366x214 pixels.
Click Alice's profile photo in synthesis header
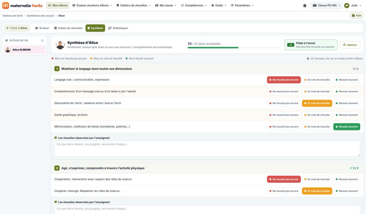point(60,45)
